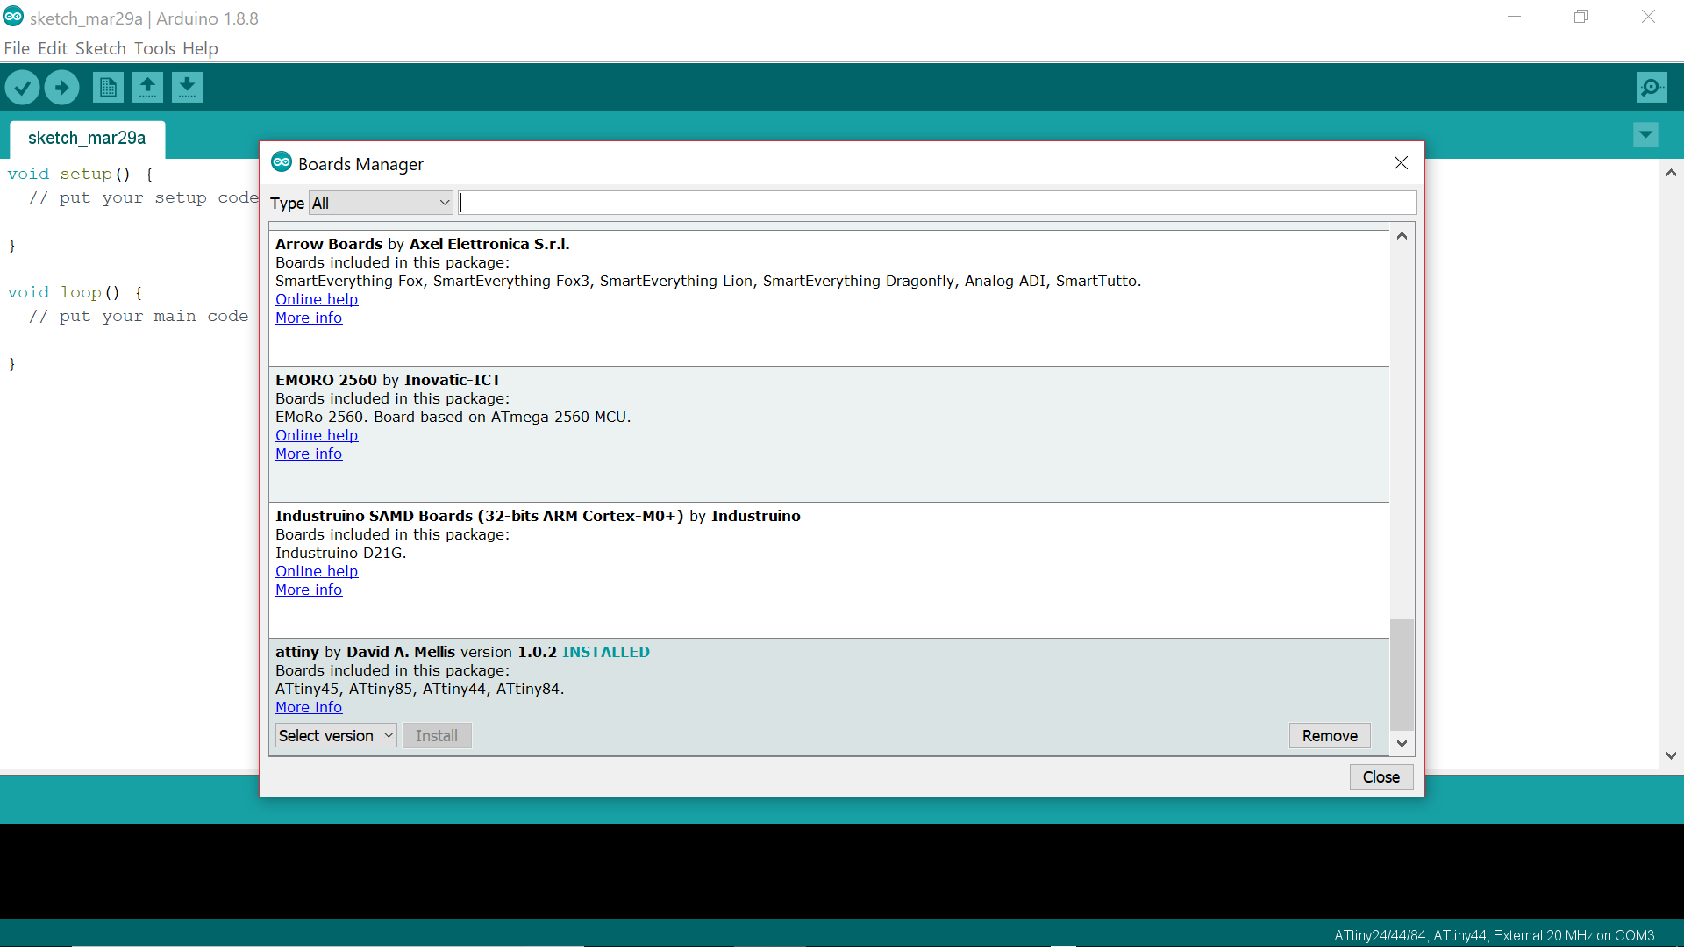Viewport: 1684px width, 951px height.
Task: Open the sketch tab dropdown arrow
Action: pyautogui.click(x=1645, y=134)
